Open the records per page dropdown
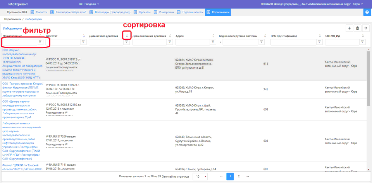This screenshot has width=372, height=185. click(x=200, y=177)
